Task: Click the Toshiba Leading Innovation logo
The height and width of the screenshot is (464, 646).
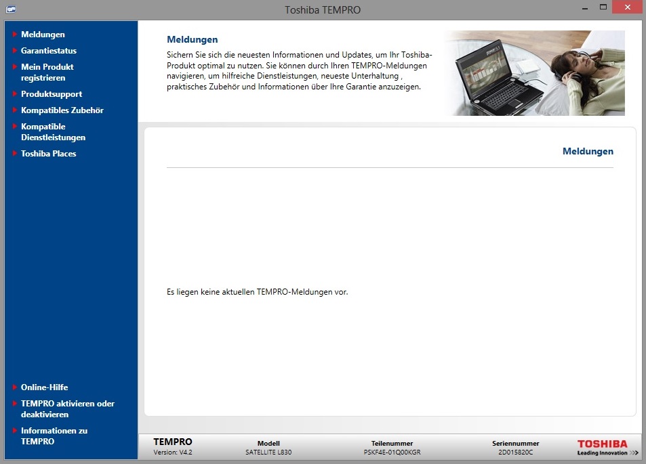Action: coord(607,448)
